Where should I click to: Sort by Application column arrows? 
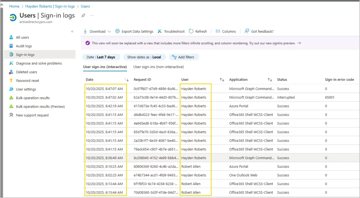pos(270,80)
